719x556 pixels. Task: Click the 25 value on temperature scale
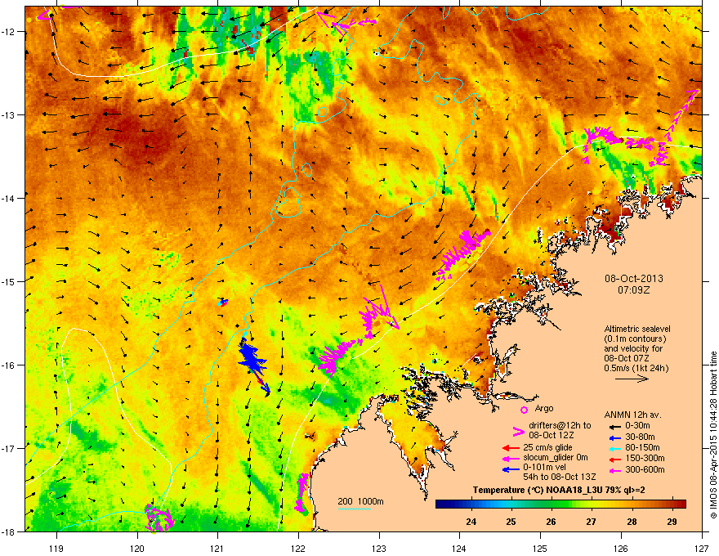pos(511,522)
